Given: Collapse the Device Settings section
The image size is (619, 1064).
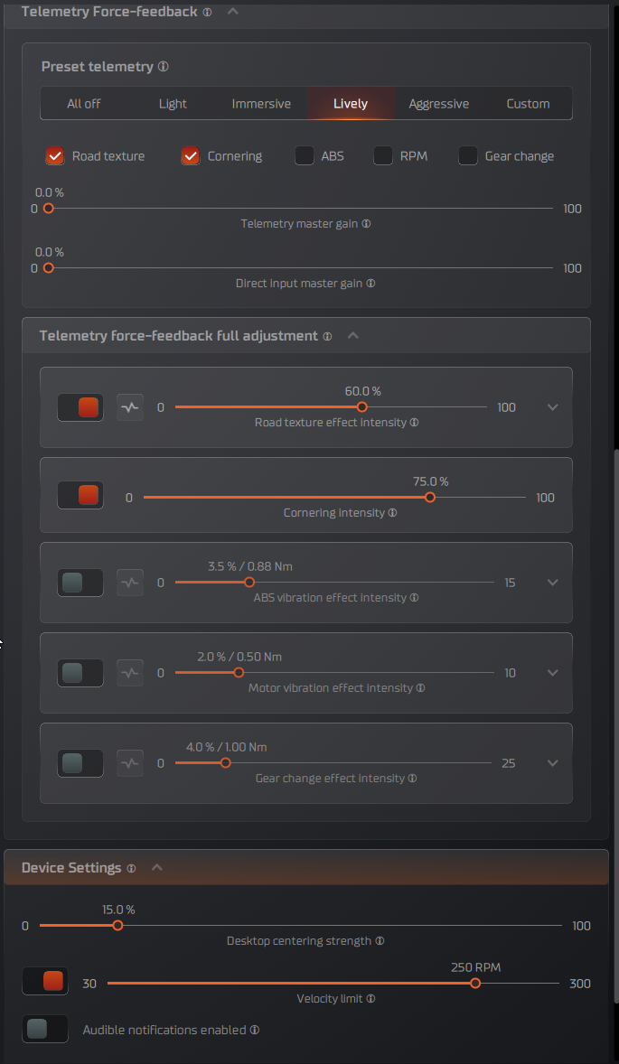Looking at the screenshot, I should 157,868.
